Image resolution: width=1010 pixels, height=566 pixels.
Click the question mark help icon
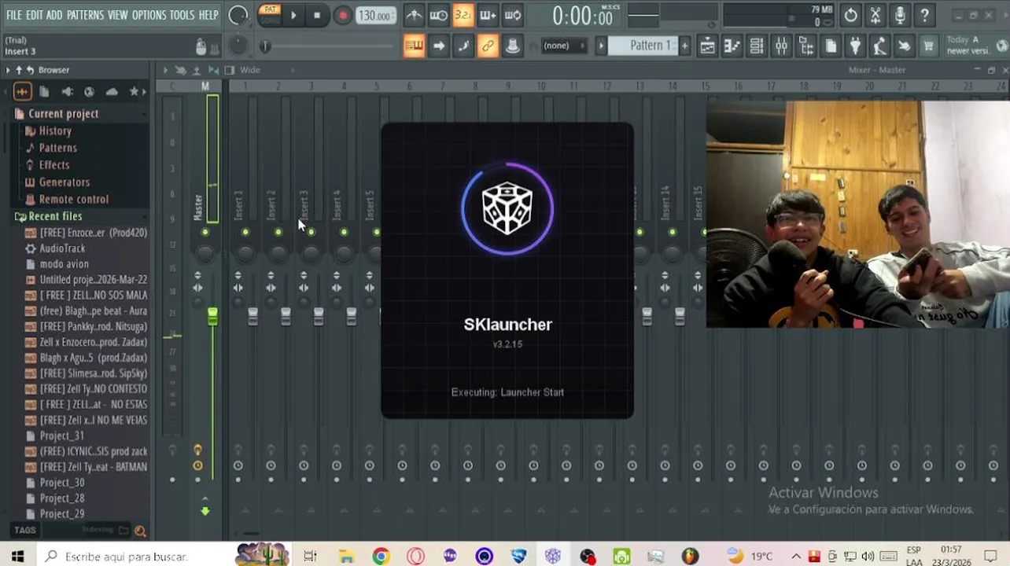924,15
